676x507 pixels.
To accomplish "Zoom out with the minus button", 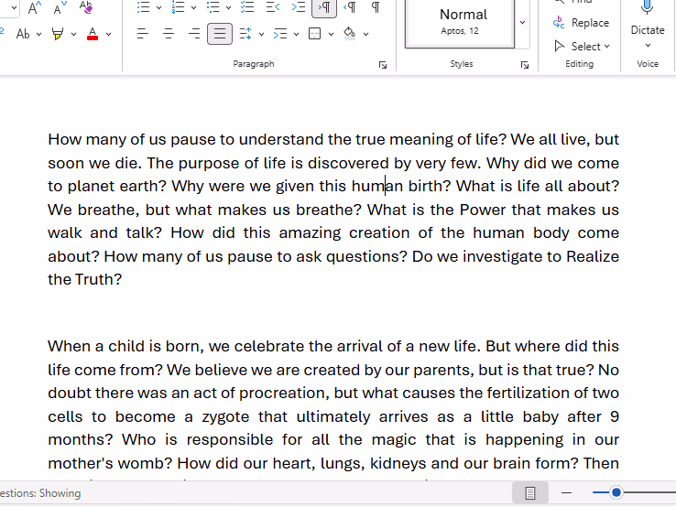I will [566, 492].
